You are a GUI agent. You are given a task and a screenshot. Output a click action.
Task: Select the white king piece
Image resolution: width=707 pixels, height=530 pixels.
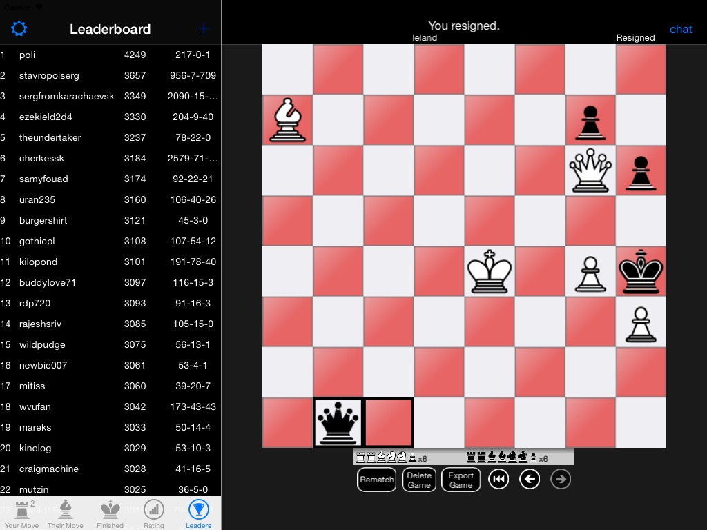[x=490, y=271]
